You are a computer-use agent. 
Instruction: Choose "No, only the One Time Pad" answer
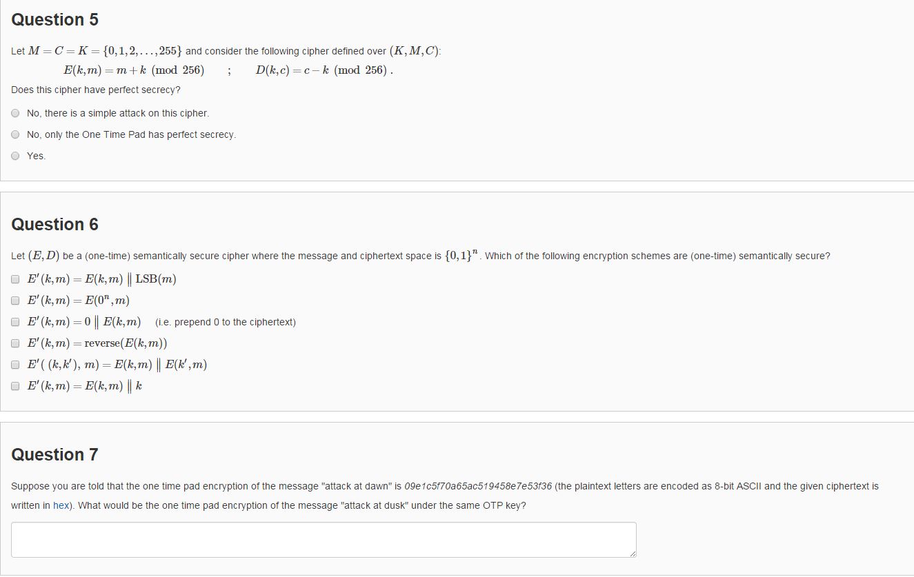coord(16,134)
